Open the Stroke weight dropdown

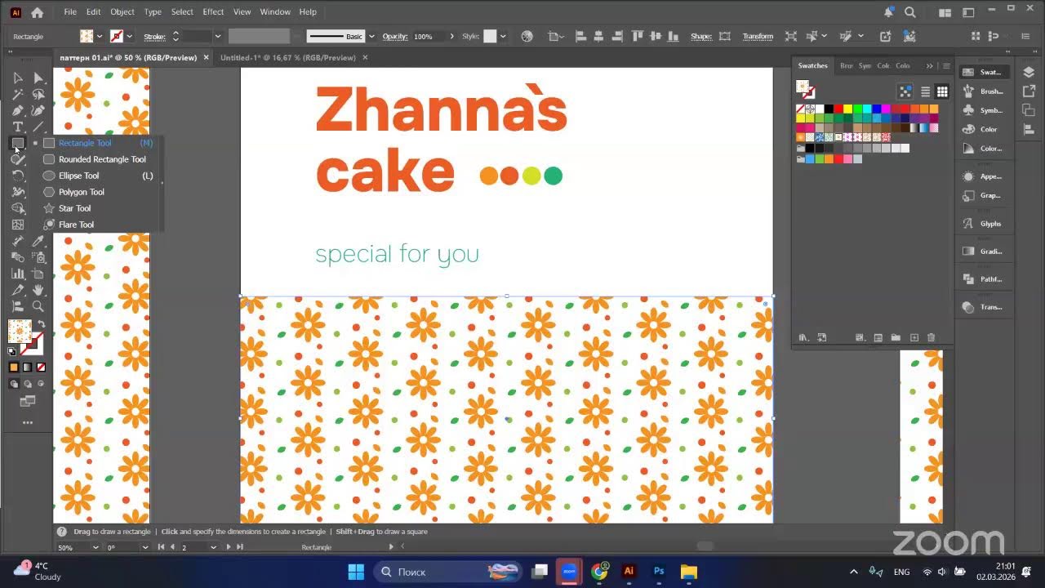(218, 36)
